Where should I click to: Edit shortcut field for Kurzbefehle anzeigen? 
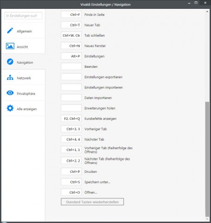pos(71,118)
